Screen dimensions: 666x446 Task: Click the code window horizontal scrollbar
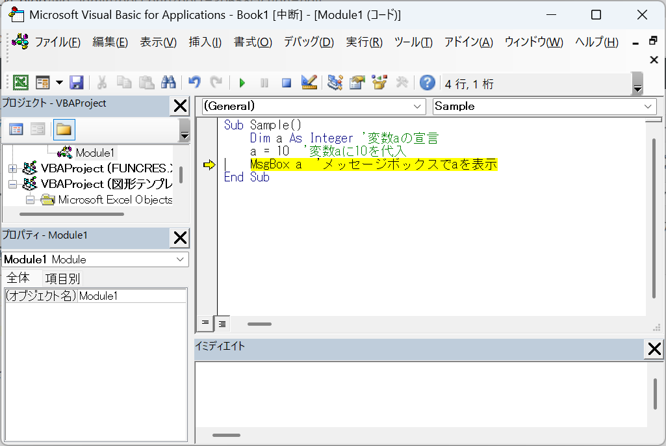click(259, 324)
